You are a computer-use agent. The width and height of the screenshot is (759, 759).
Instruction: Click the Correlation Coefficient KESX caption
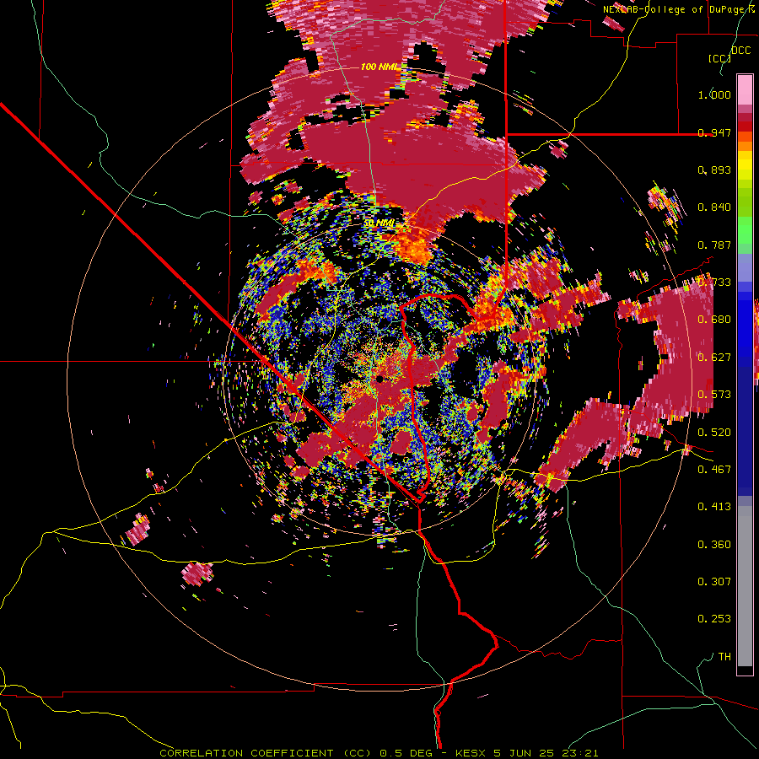[x=379, y=753]
